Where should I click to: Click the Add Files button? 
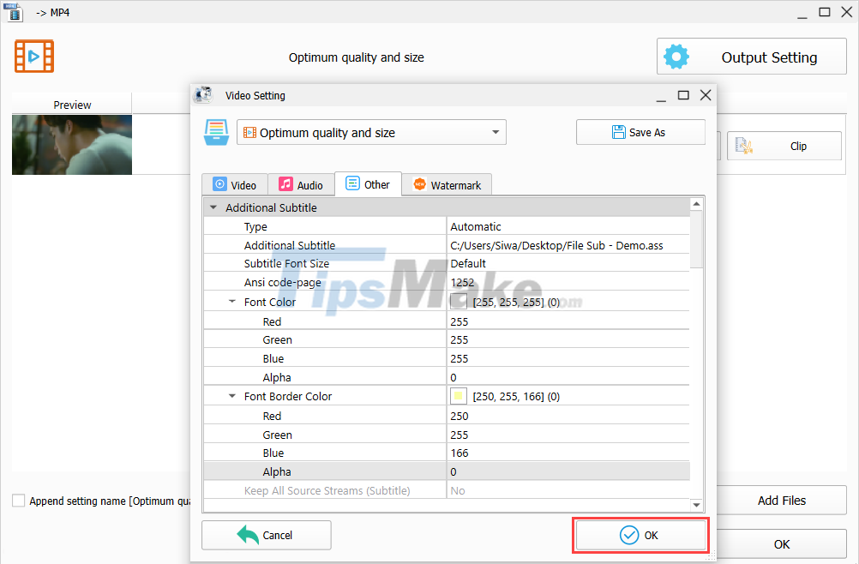tap(781, 501)
